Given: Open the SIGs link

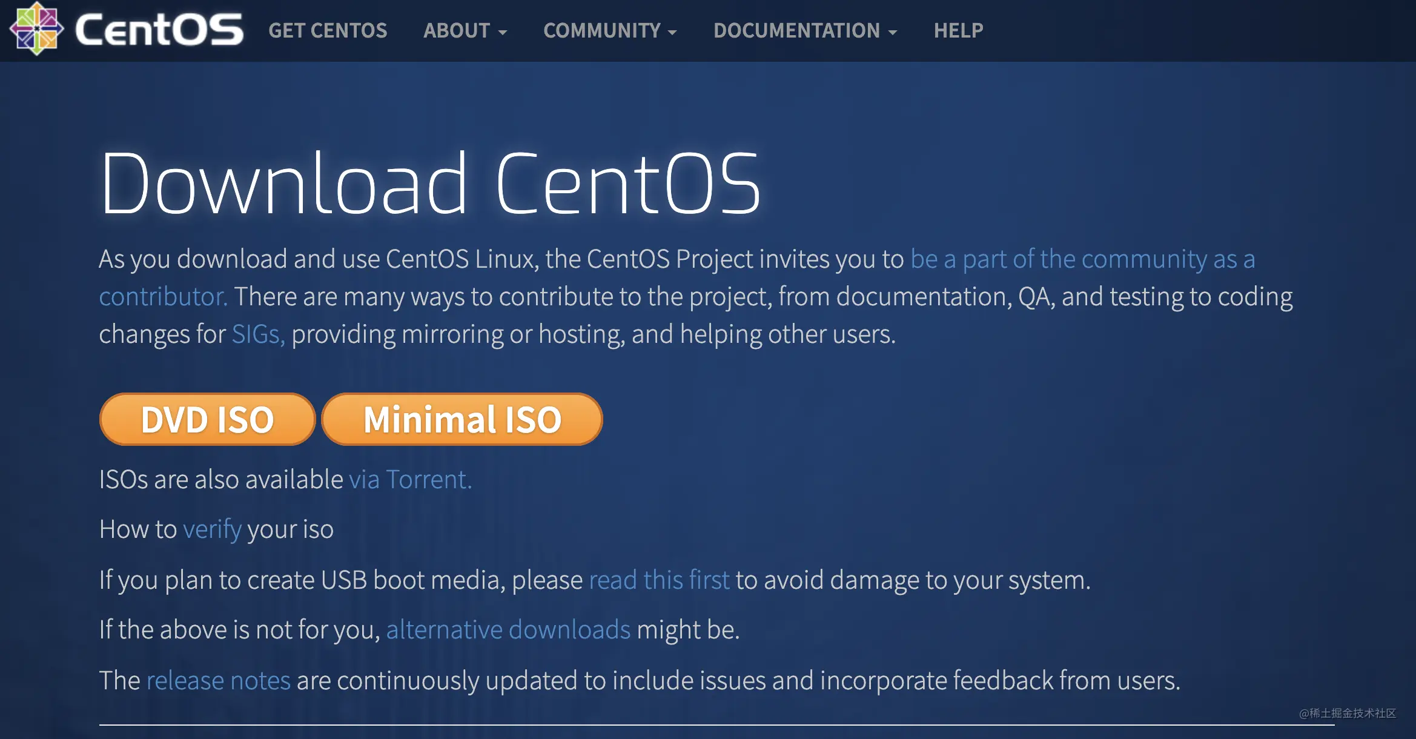Looking at the screenshot, I should click(x=258, y=334).
